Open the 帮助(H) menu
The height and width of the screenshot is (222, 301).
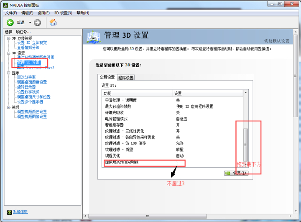click(83, 13)
